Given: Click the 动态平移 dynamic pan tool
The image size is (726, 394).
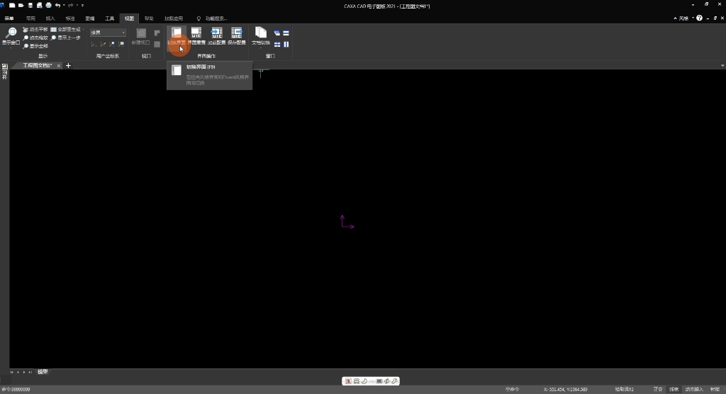Looking at the screenshot, I should coord(35,29).
